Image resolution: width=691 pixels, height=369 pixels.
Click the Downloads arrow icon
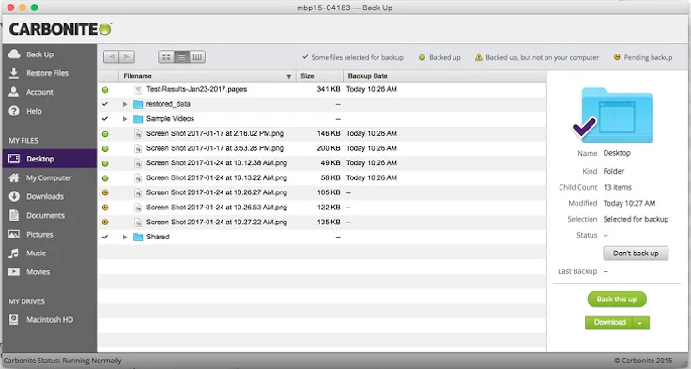14,196
